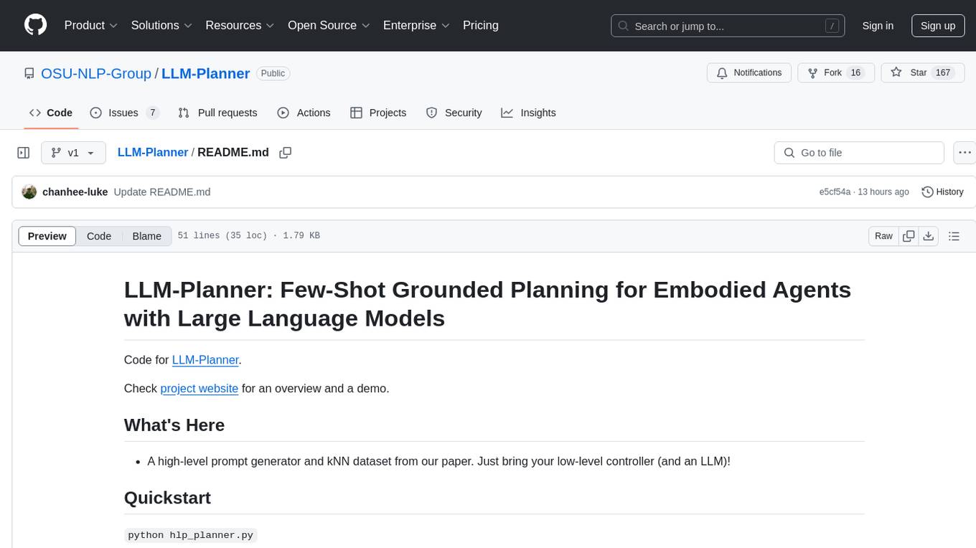This screenshot has width=976, height=548.
Task: Switch to the Issues tab
Action: (x=124, y=113)
